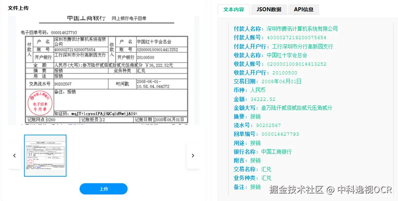Open the API信息 tab
Image resolution: width=398 pixels, height=201 pixels.
[303, 10]
